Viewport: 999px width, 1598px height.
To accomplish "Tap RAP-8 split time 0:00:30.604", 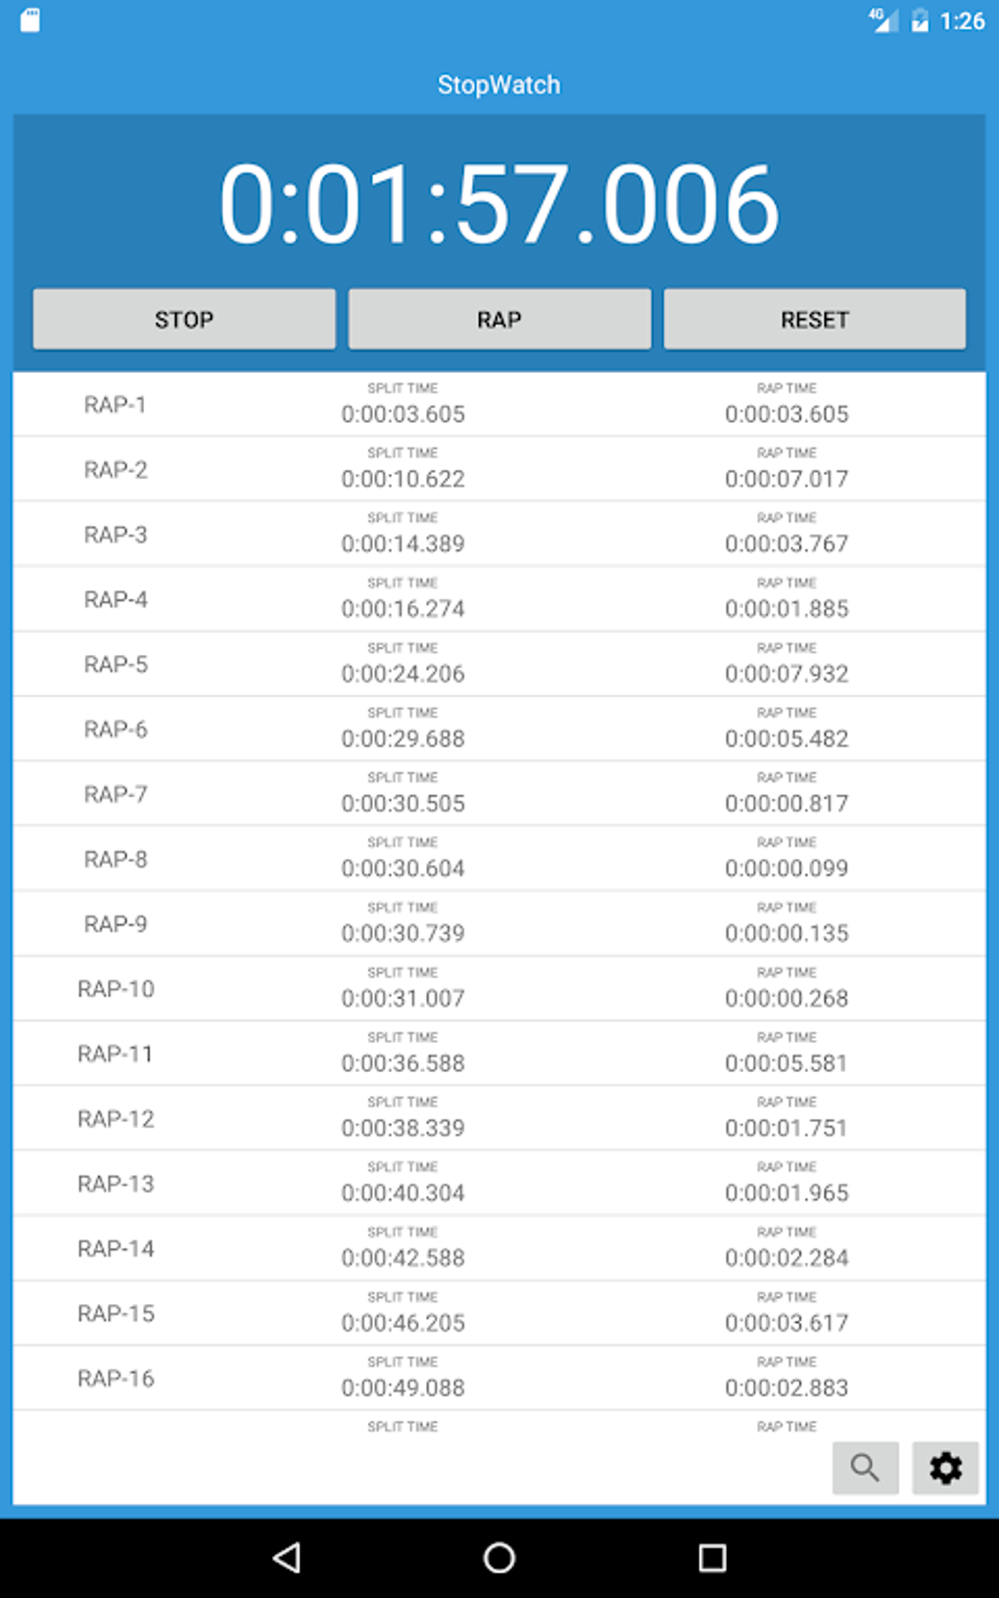I will [403, 869].
